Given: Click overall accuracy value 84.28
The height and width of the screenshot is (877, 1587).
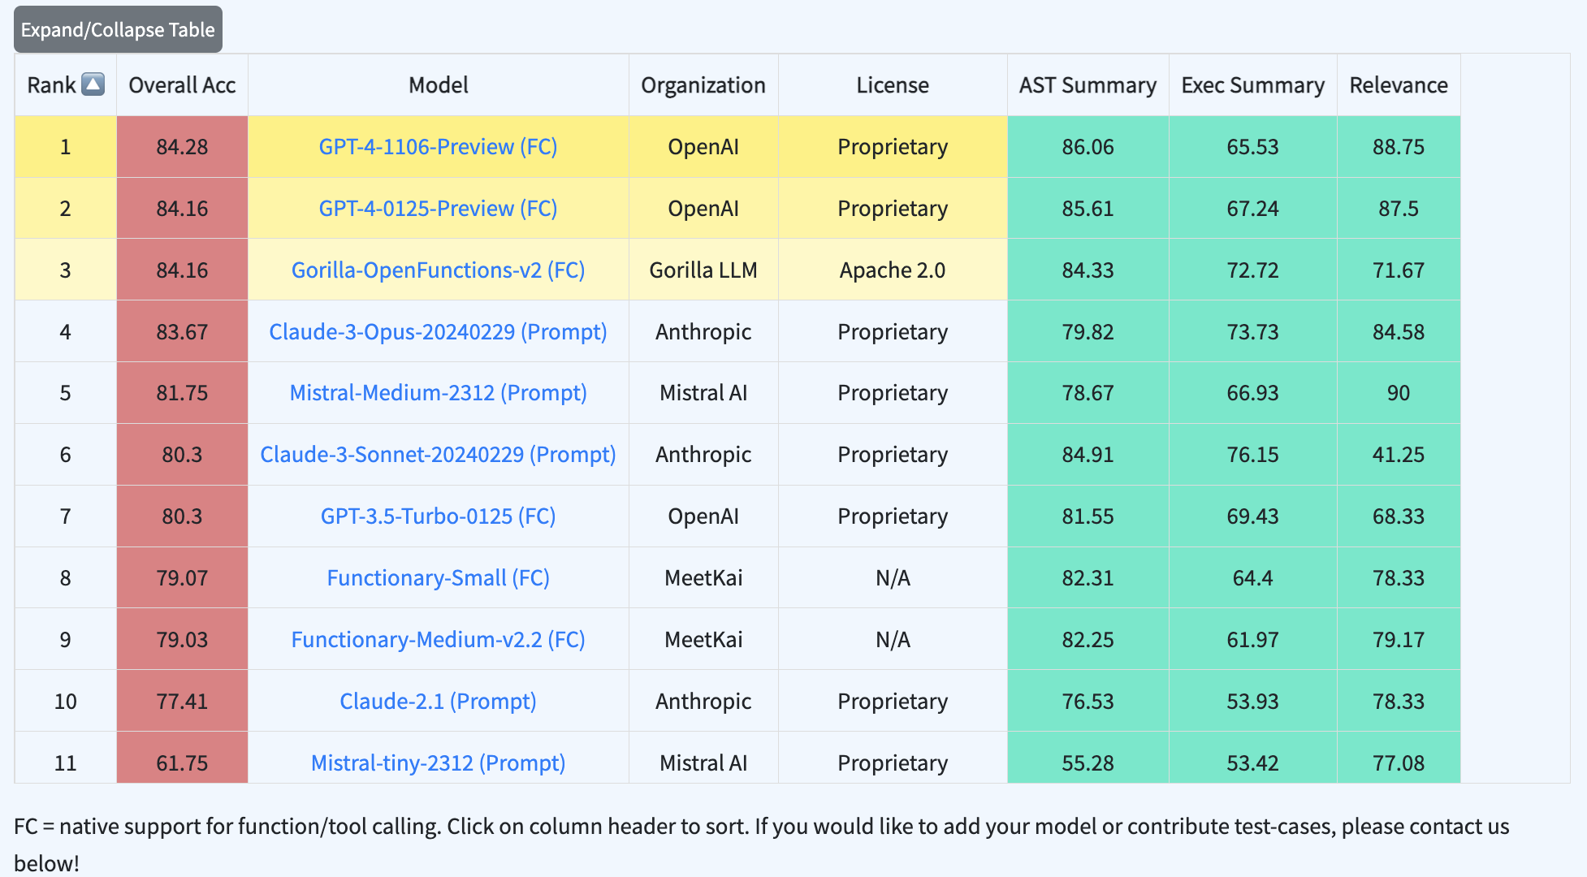Looking at the screenshot, I should click(182, 147).
